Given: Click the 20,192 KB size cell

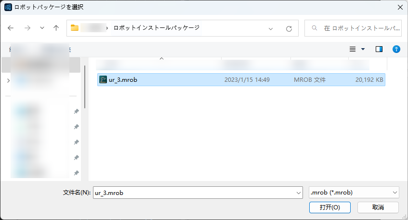Looking at the screenshot, I should [x=369, y=80].
